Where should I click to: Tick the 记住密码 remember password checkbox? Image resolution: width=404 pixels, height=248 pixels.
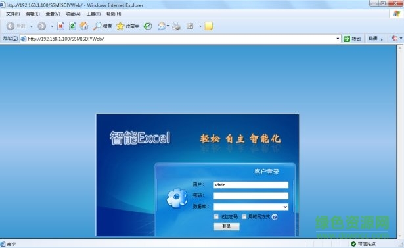coord(216,217)
